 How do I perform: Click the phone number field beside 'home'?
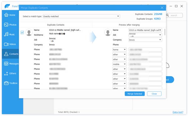145,50
